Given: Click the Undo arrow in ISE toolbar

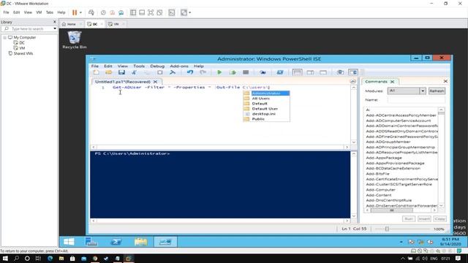Looking at the screenshot, I should click(190, 72).
